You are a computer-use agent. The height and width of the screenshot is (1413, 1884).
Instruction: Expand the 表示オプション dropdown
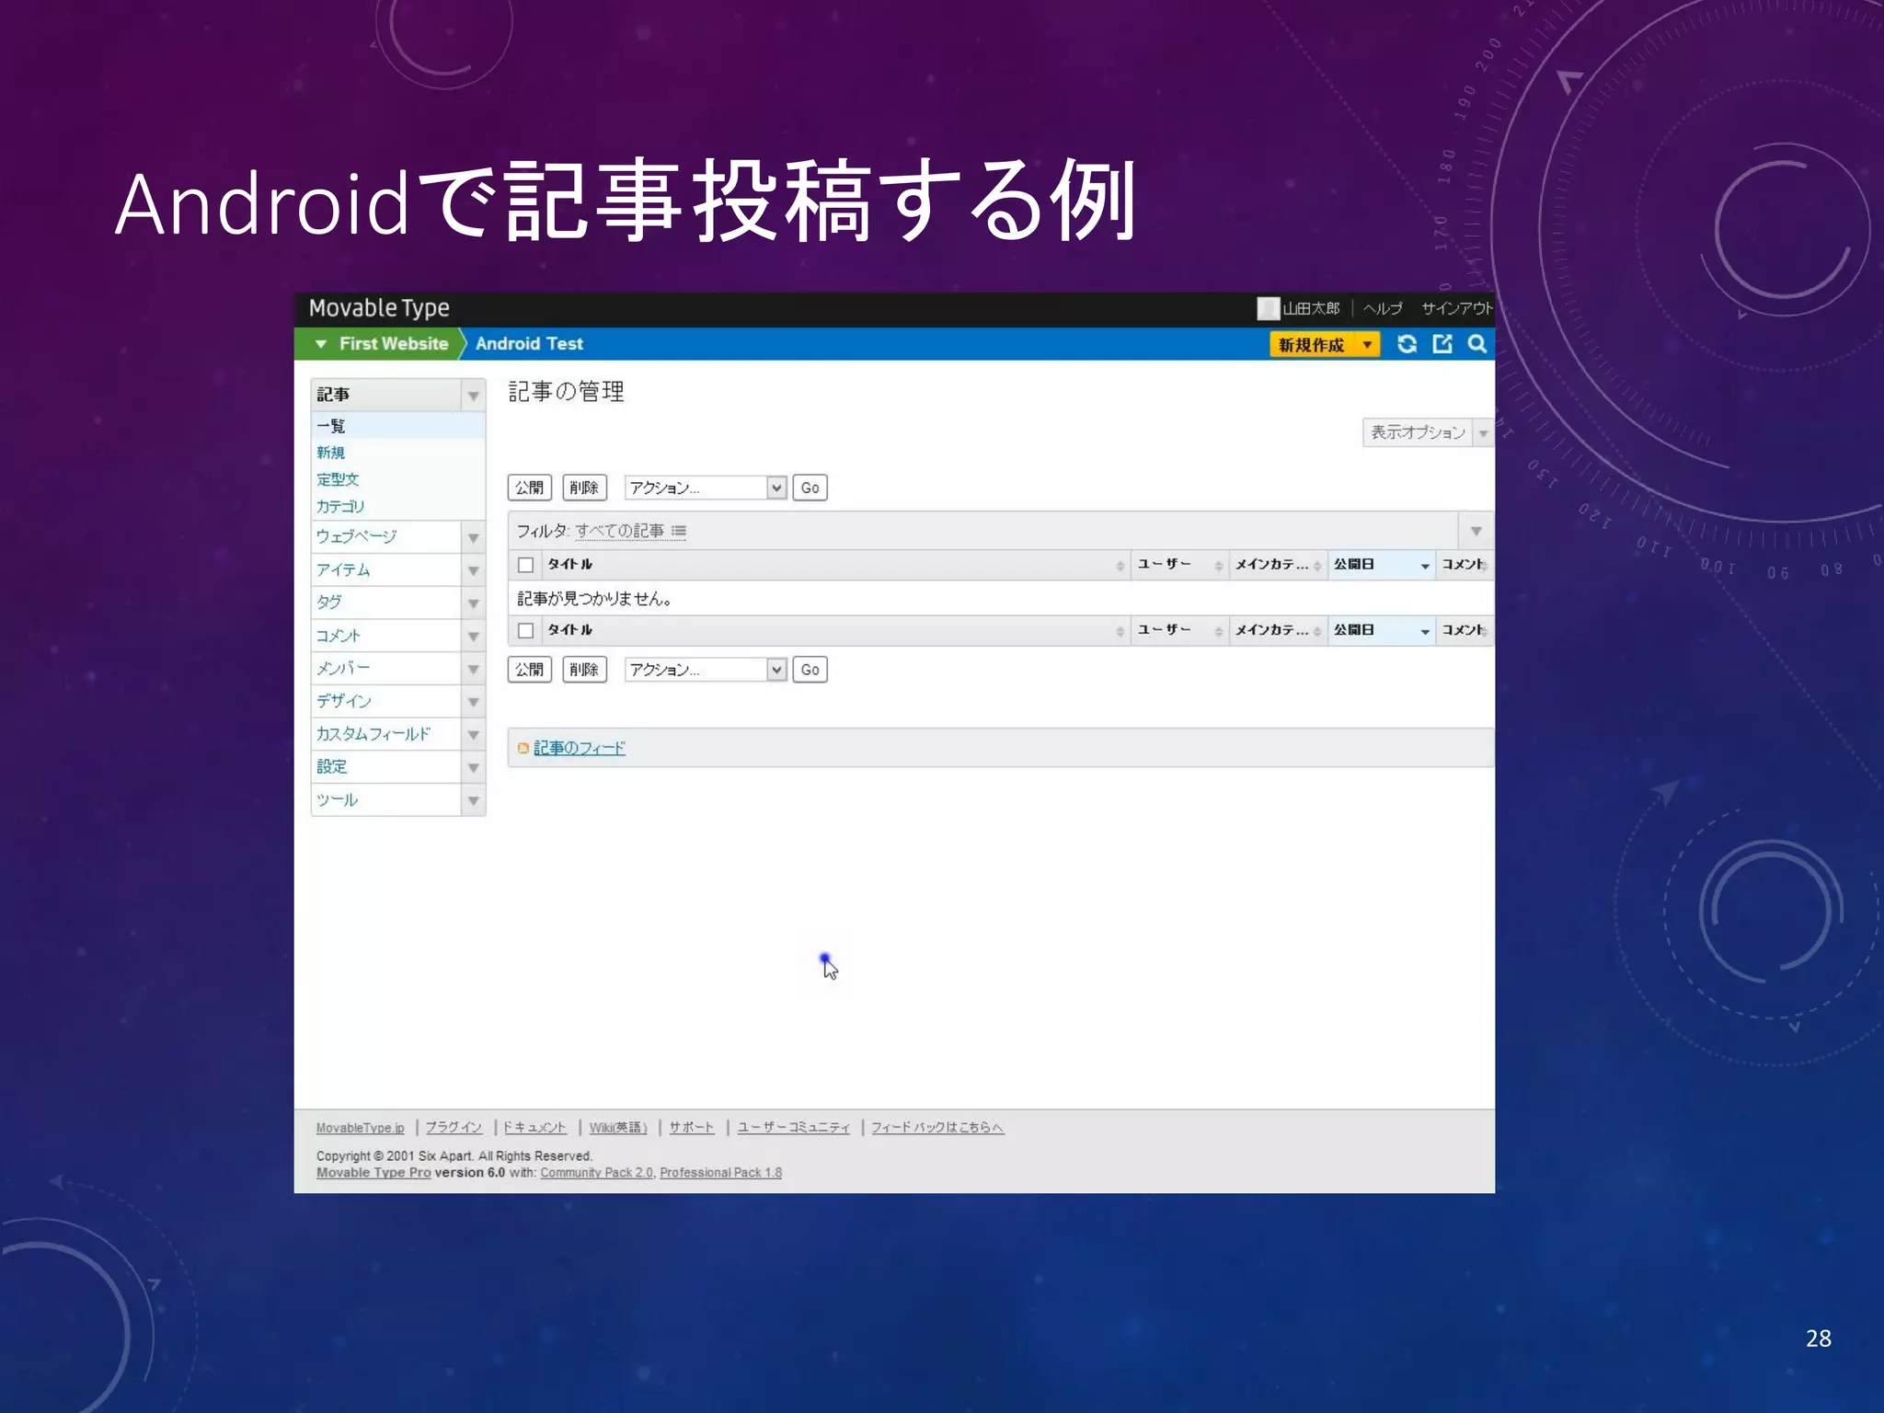pyautogui.click(x=1483, y=432)
